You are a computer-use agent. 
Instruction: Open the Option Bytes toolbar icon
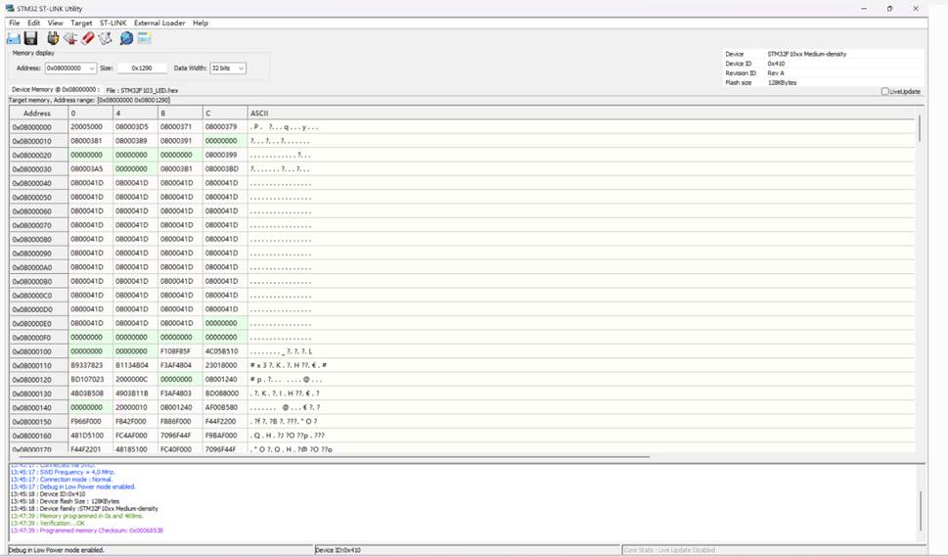click(144, 39)
